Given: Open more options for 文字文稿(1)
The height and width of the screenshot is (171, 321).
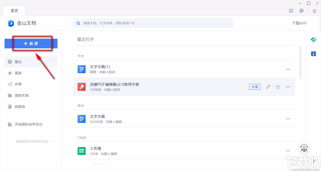Looking at the screenshot, I should (x=288, y=69).
